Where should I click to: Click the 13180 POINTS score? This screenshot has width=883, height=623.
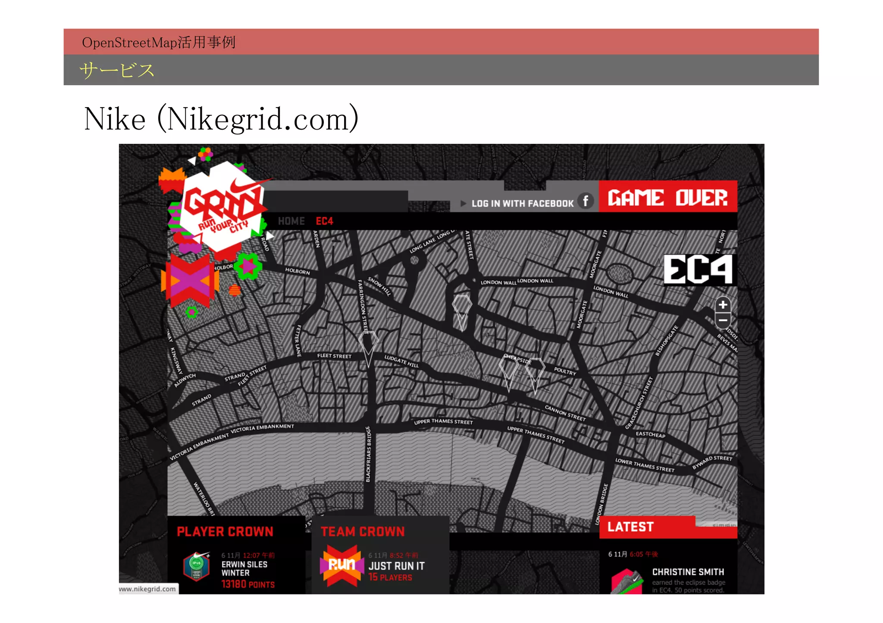(x=248, y=584)
